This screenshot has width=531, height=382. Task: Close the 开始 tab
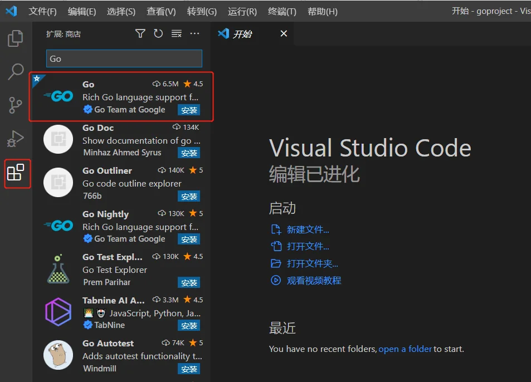(x=284, y=33)
